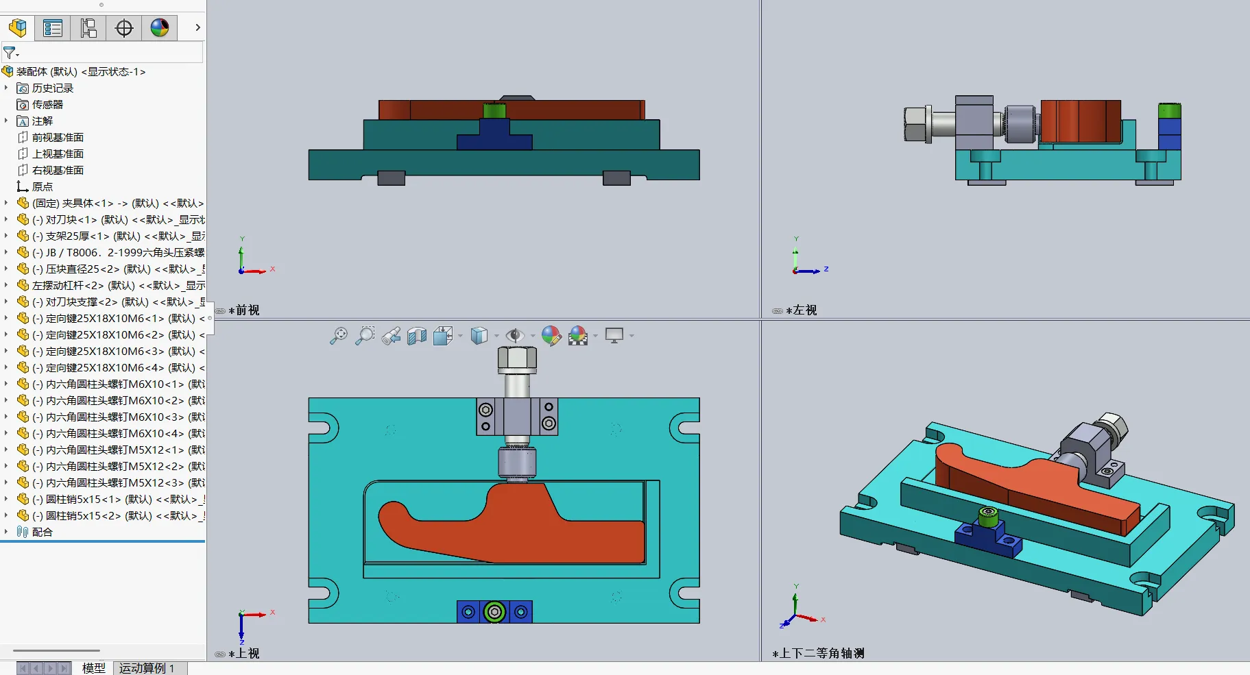Click the View Settings monitor icon
Image resolution: width=1250 pixels, height=675 pixels.
click(x=614, y=336)
